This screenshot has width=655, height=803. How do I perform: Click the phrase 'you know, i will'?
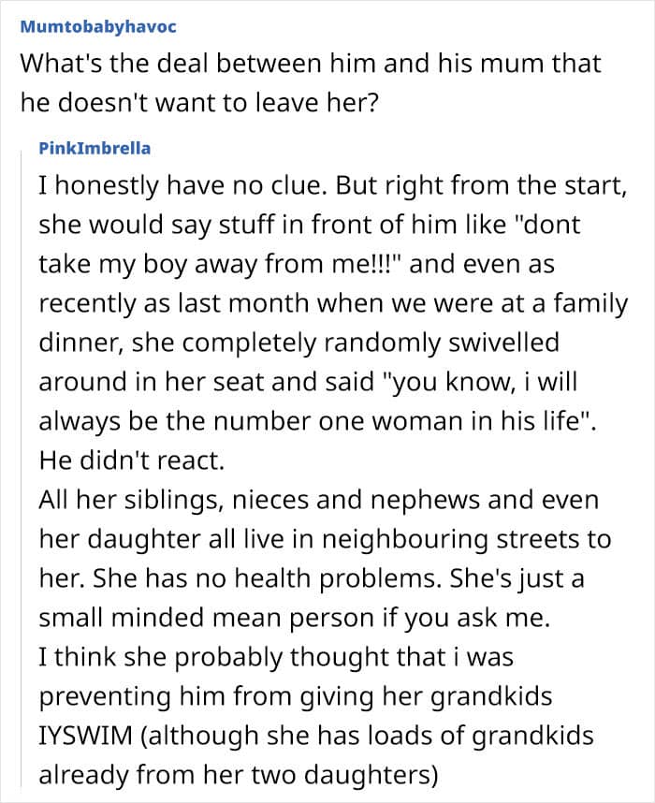(480, 382)
